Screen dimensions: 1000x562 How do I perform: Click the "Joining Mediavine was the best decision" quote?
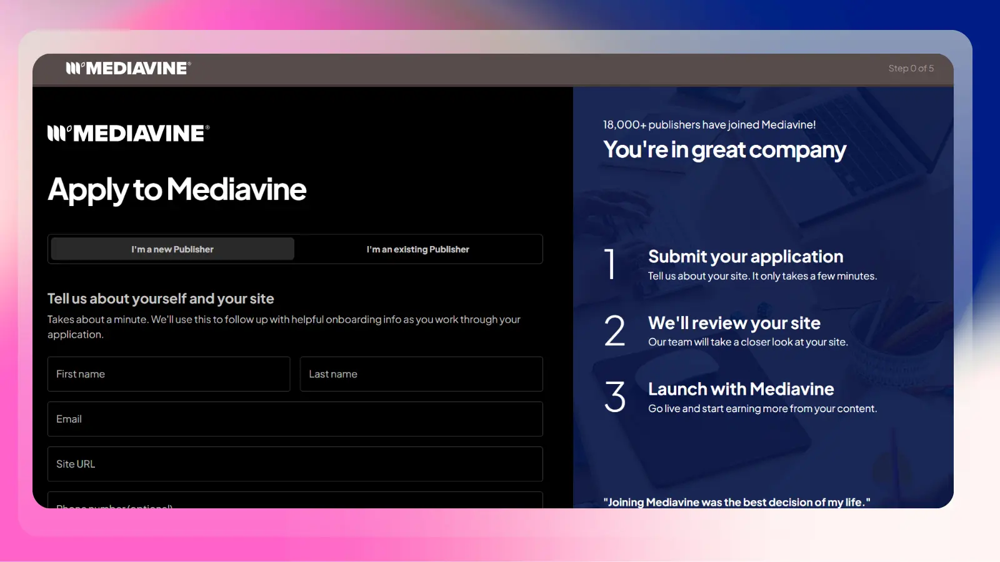pos(737,502)
